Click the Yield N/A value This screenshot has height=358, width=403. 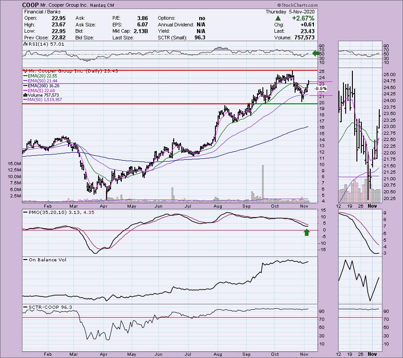pos(201,31)
